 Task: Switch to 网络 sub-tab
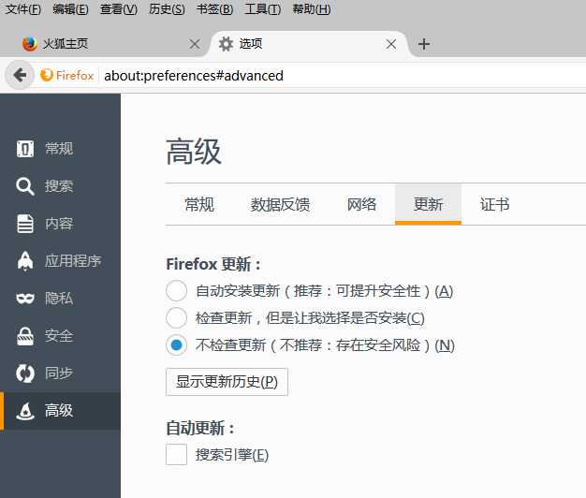pyautogui.click(x=361, y=205)
